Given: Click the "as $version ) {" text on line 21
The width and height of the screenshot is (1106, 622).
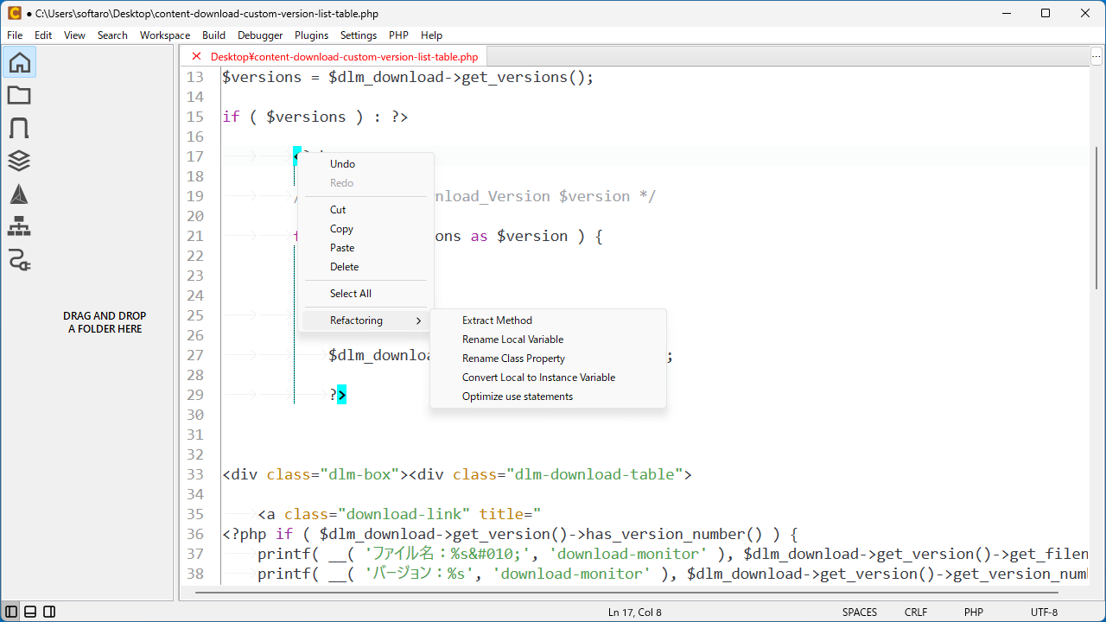Looking at the screenshot, I should point(536,236).
